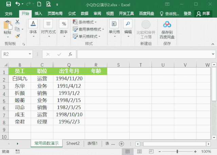The height and width of the screenshot is (155, 217).
Task: Click the Undo arrow icon
Action: (x=18, y=4)
